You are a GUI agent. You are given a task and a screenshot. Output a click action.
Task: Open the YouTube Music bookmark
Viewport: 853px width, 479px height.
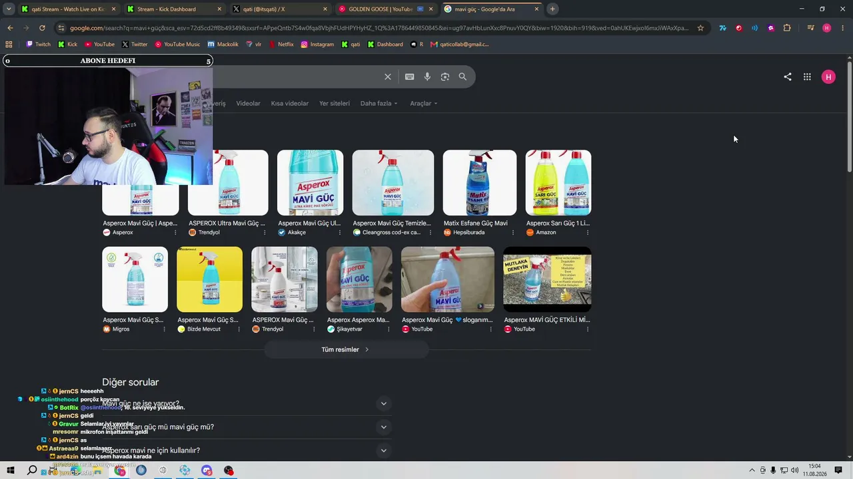(177, 45)
